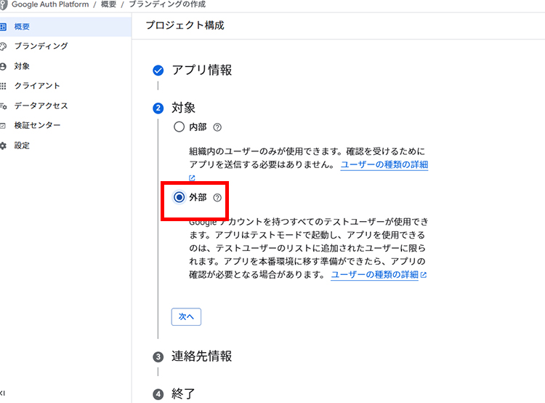
Task: Expand step 3 連絡先情報
Action: [201, 356]
